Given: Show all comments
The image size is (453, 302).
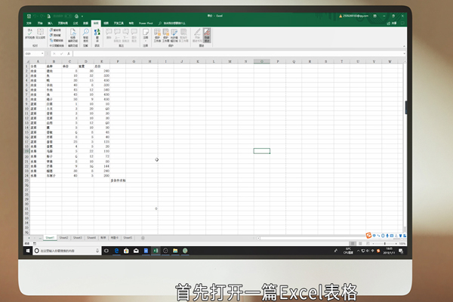Looking at the screenshot, I should tap(134, 35).
